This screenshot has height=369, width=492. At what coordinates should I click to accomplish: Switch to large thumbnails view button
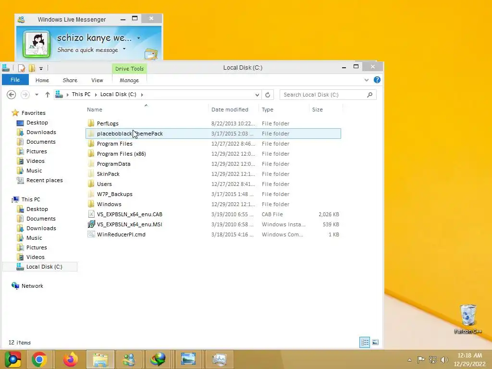point(375,342)
